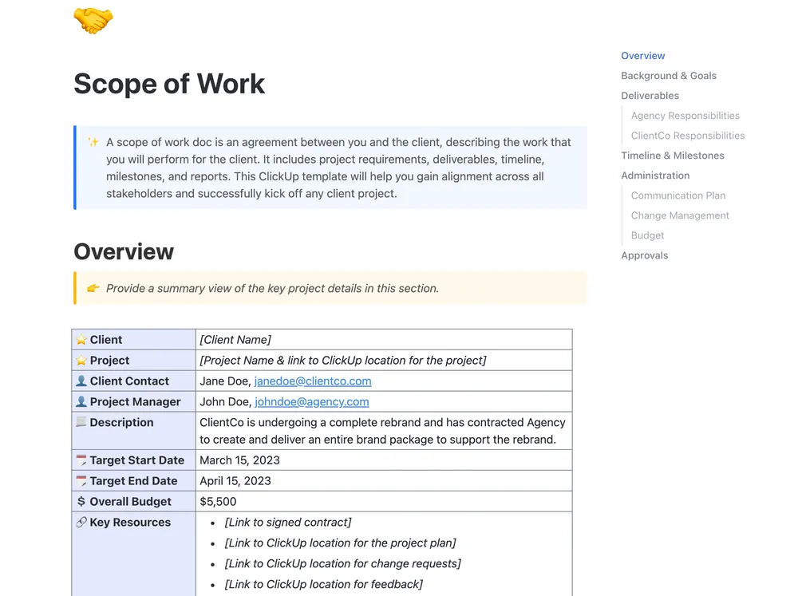Image resolution: width=798 pixels, height=596 pixels.
Task: Click the person icon beside Client Contact
Action: [81, 381]
